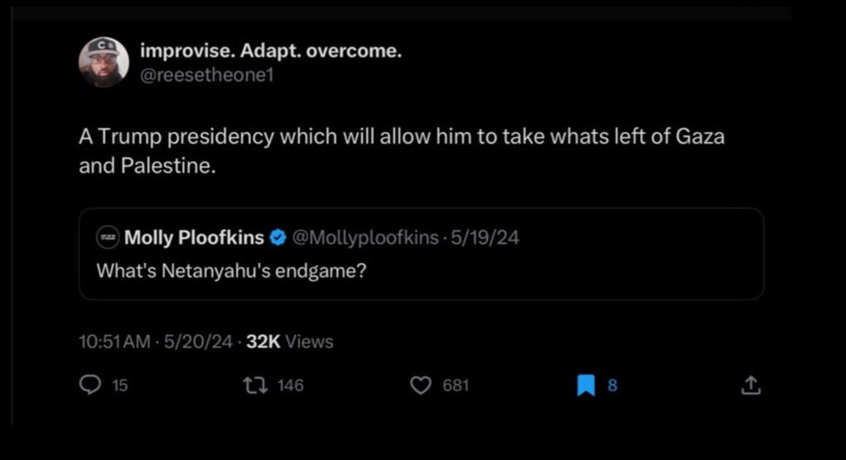This screenshot has height=460, width=846.
Task: Click the 10:51 AM timestamp
Action: click(x=115, y=341)
